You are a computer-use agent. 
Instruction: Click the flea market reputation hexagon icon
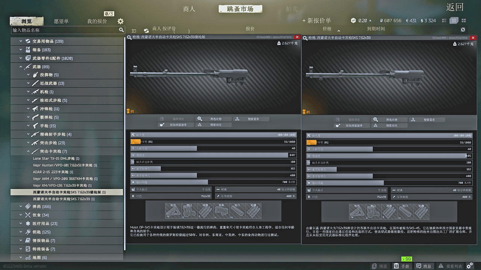click(353, 21)
